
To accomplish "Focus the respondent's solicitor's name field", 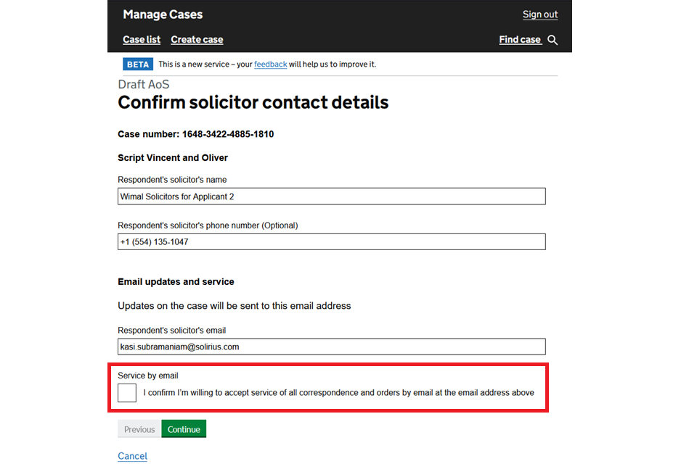I will (x=331, y=196).
